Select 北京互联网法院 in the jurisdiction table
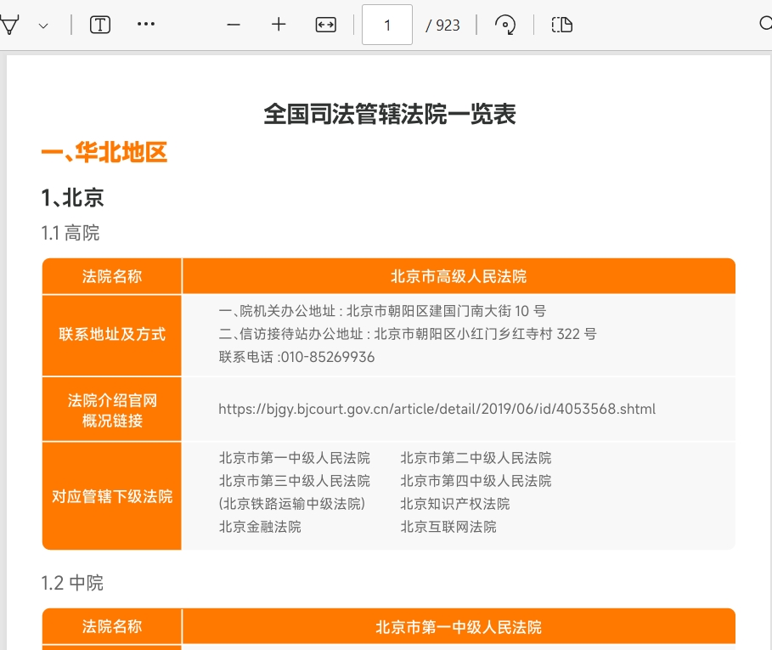 pyautogui.click(x=448, y=526)
